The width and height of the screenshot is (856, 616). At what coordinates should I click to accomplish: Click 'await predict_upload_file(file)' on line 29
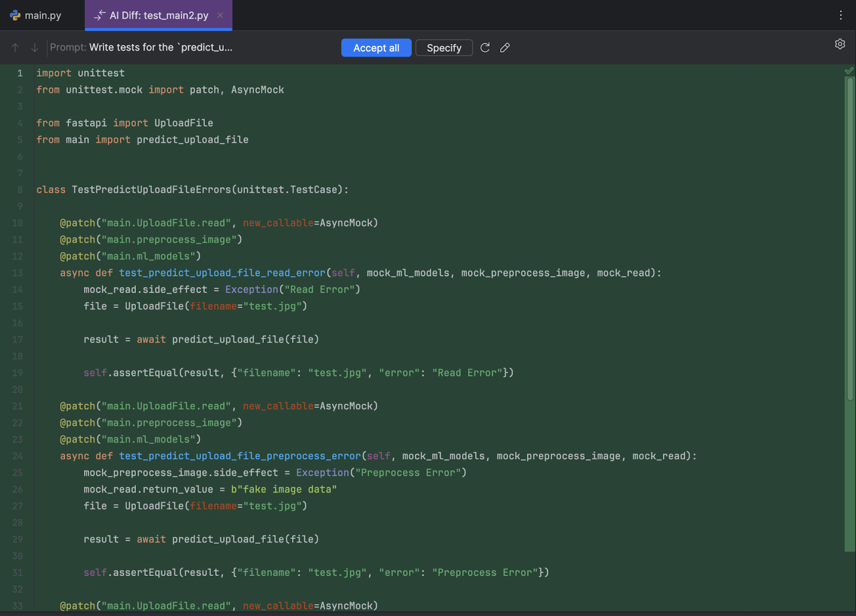[228, 540]
